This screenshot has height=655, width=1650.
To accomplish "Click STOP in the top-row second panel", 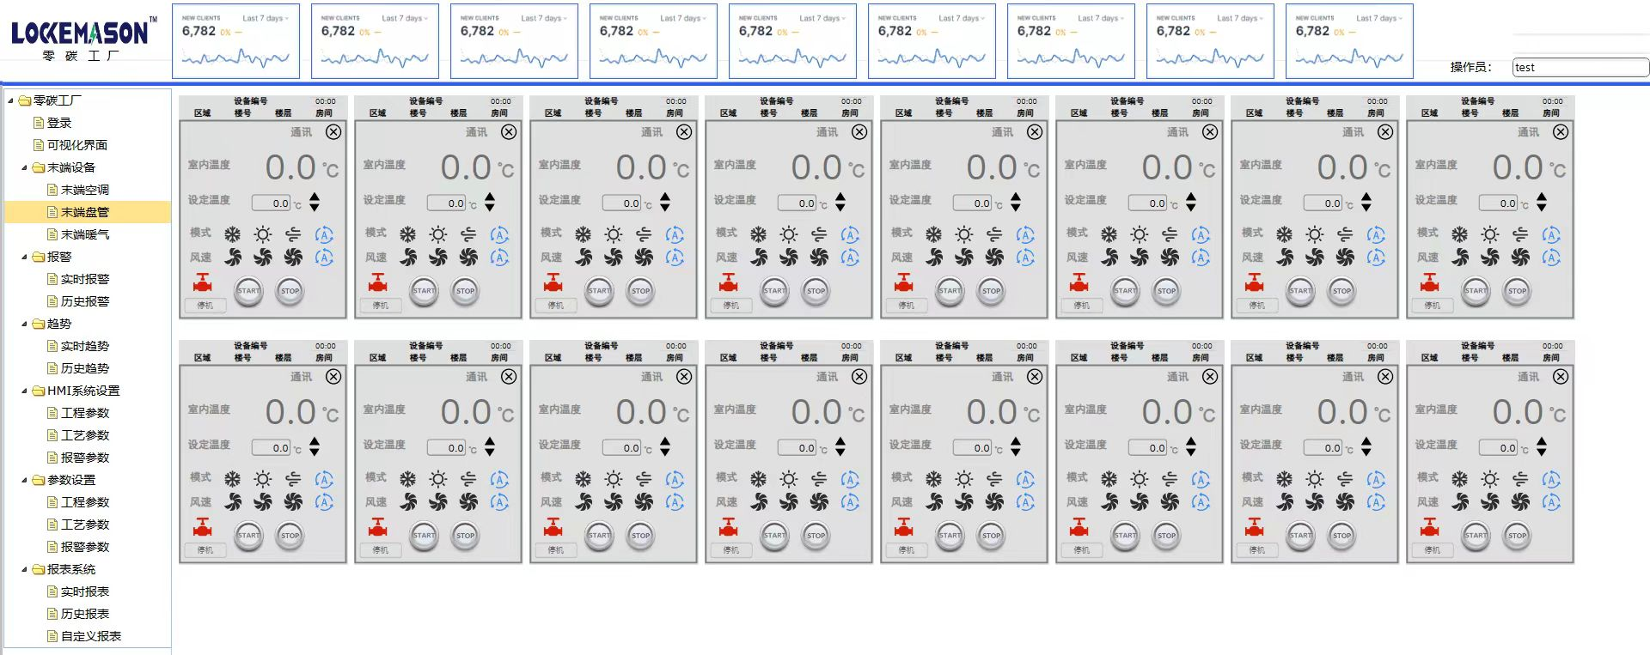I will tap(466, 291).
